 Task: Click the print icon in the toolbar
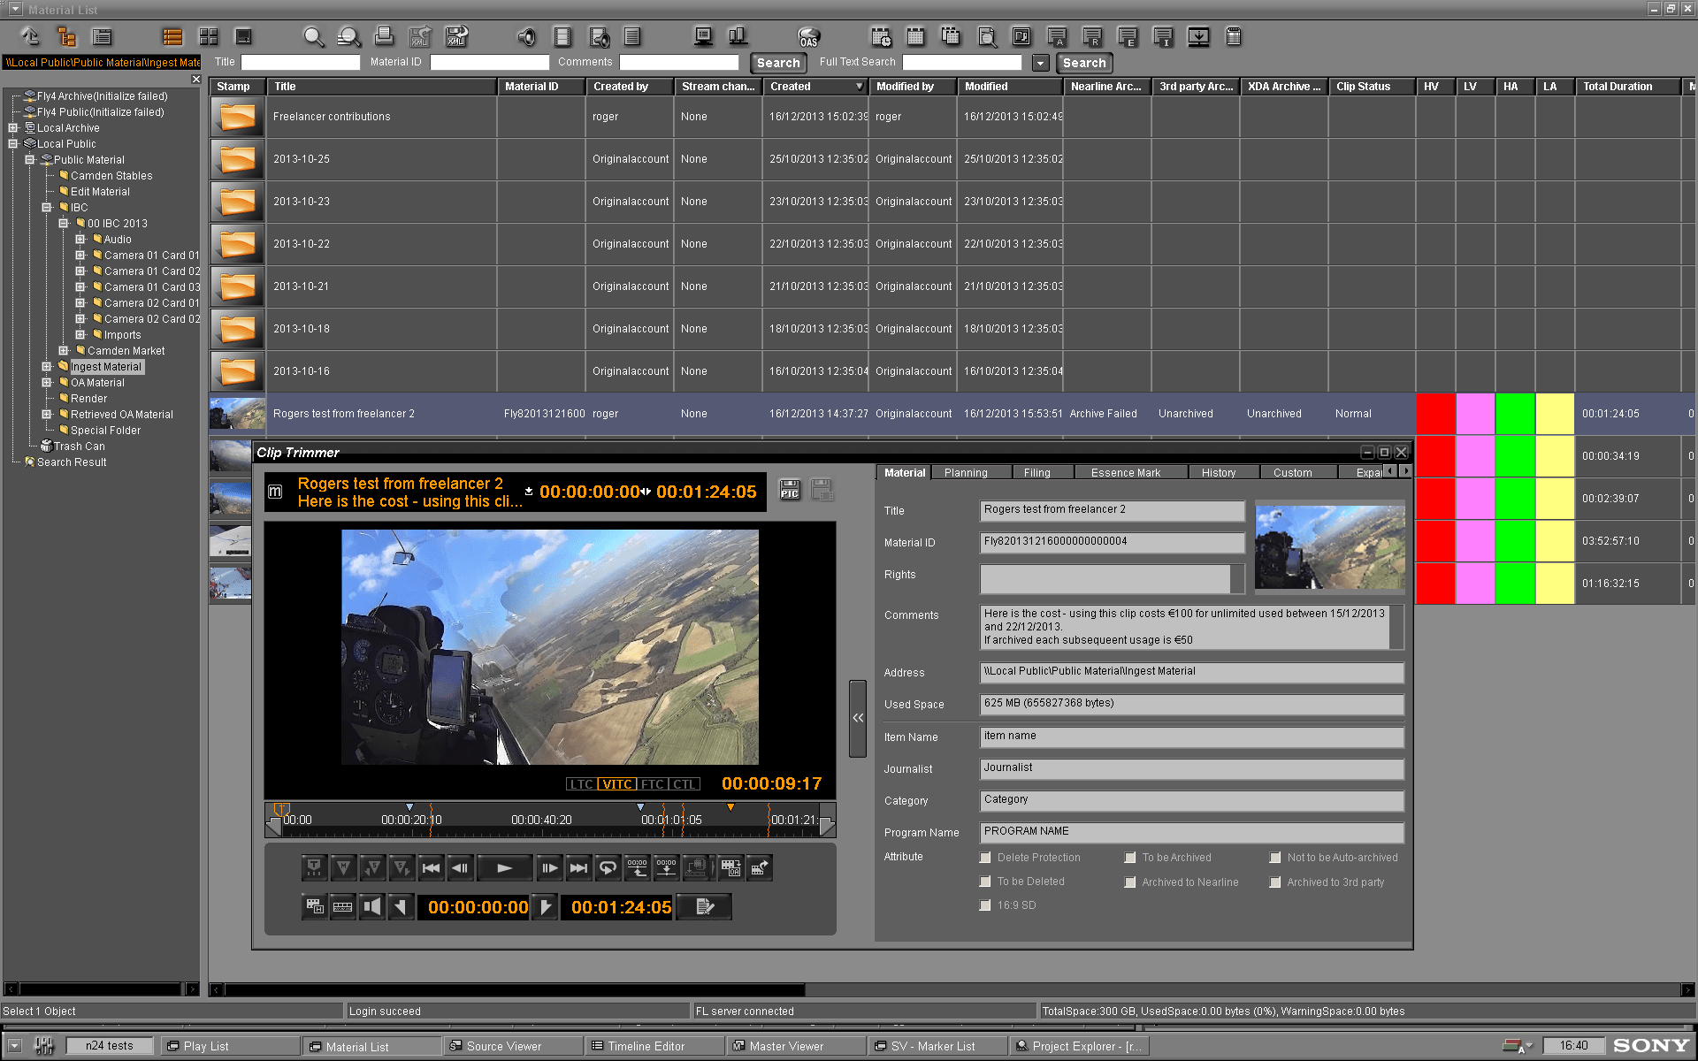[x=384, y=37]
